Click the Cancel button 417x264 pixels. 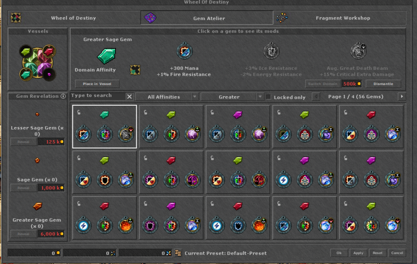[397, 253]
